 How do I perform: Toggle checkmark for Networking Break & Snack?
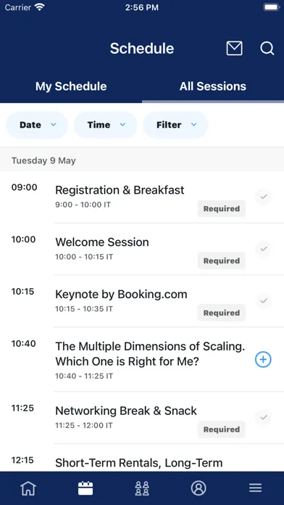tap(264, 417)
